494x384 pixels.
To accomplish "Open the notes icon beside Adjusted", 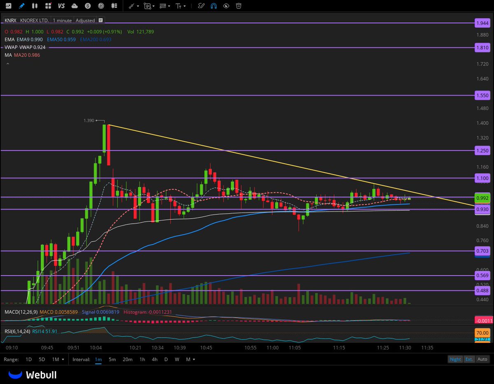I will coord(101,20).
